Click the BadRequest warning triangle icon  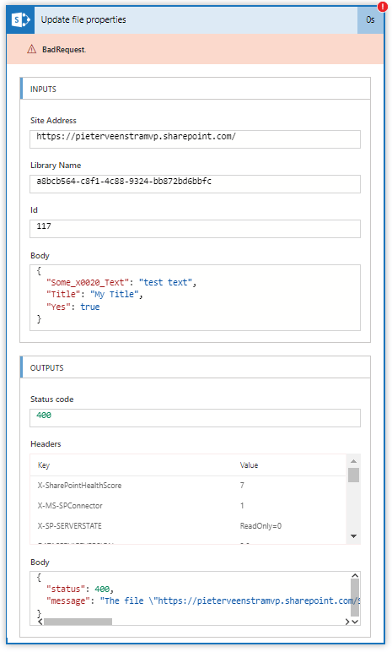pyautogui.click(x=31, y=50)
